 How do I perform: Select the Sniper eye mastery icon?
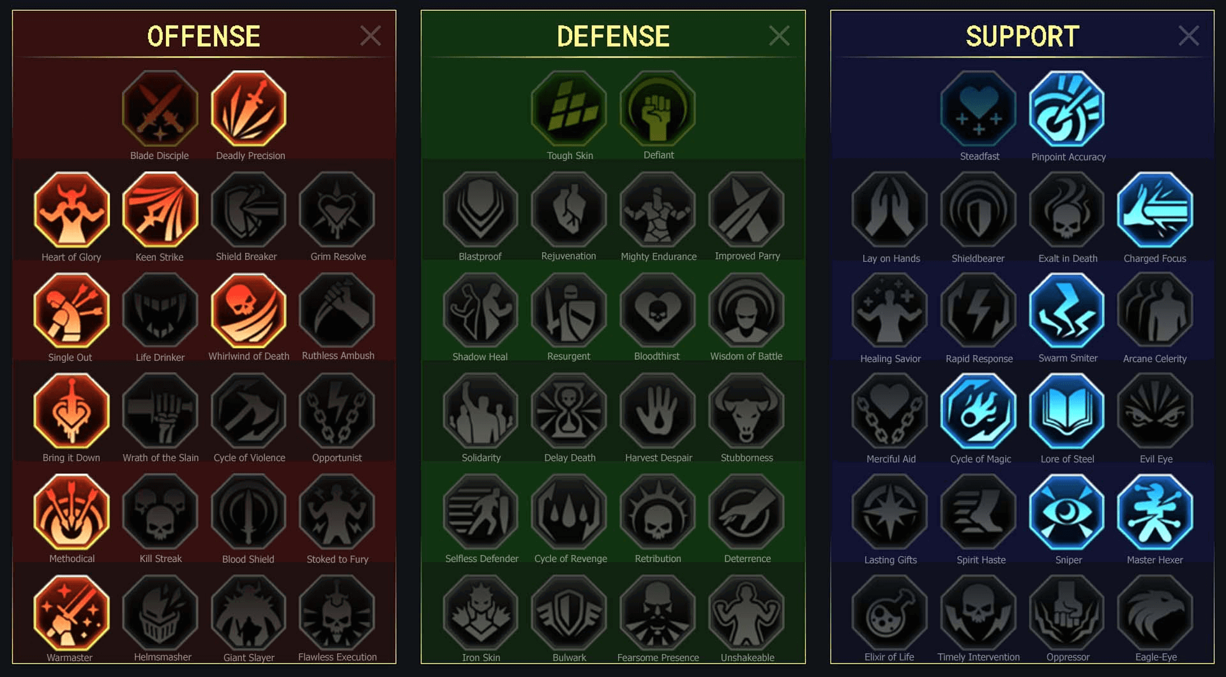tap(1067, 512)
